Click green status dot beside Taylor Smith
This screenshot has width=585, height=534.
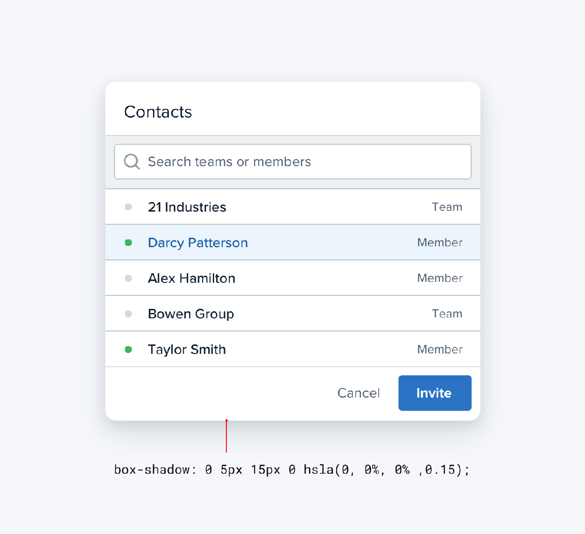[x=128, y=349]
